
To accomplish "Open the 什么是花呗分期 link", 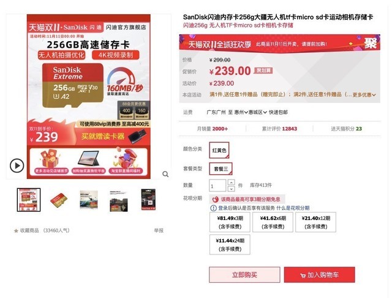I will tap(293, 208).
